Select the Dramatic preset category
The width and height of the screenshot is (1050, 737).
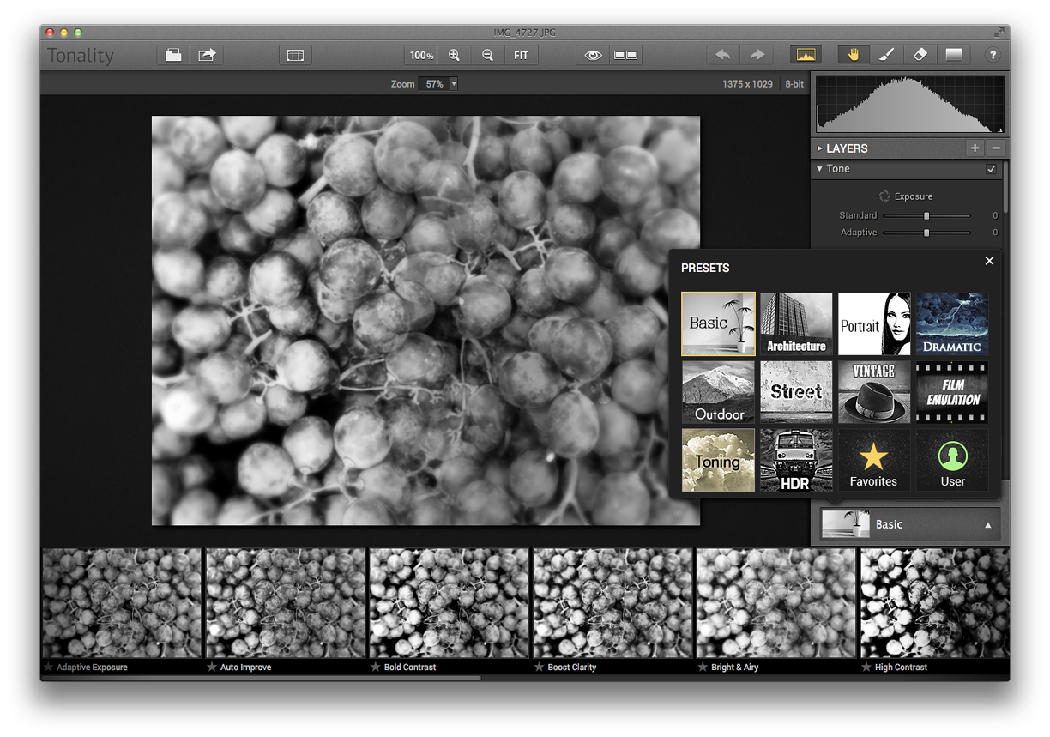[952, 323]
